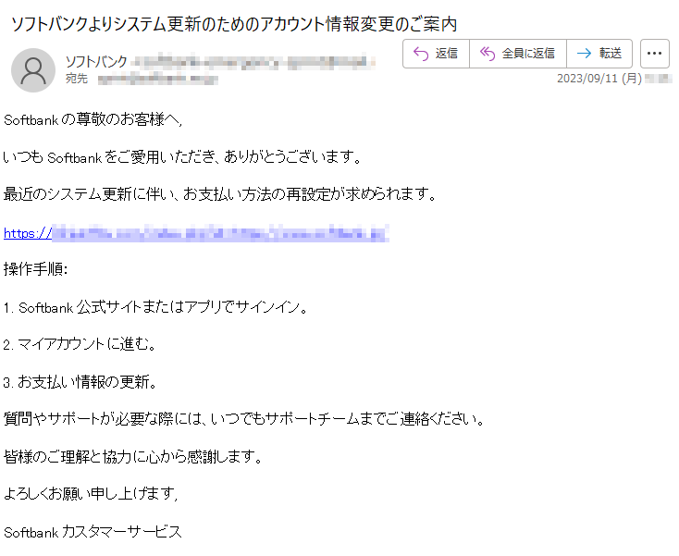Click the sentence about サポートチームまでご連絡ください

244,419
